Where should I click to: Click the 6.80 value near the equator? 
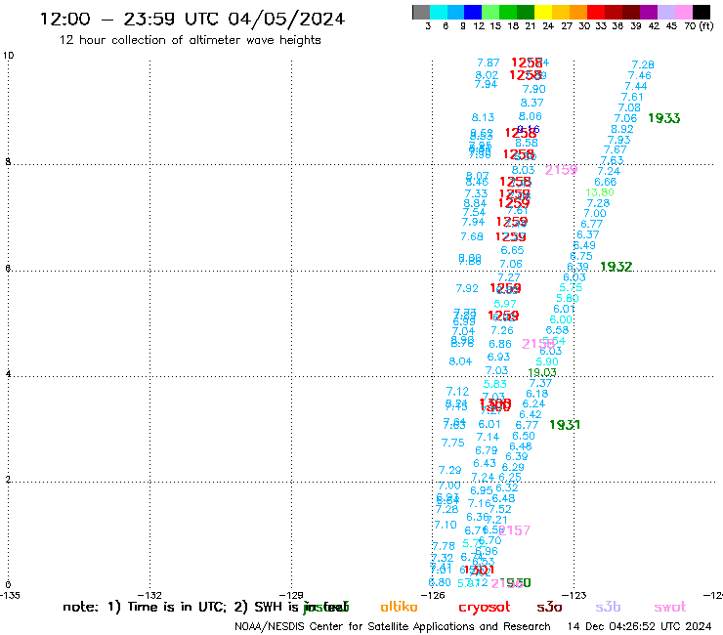pyautogui.click(x=440, y=582)
